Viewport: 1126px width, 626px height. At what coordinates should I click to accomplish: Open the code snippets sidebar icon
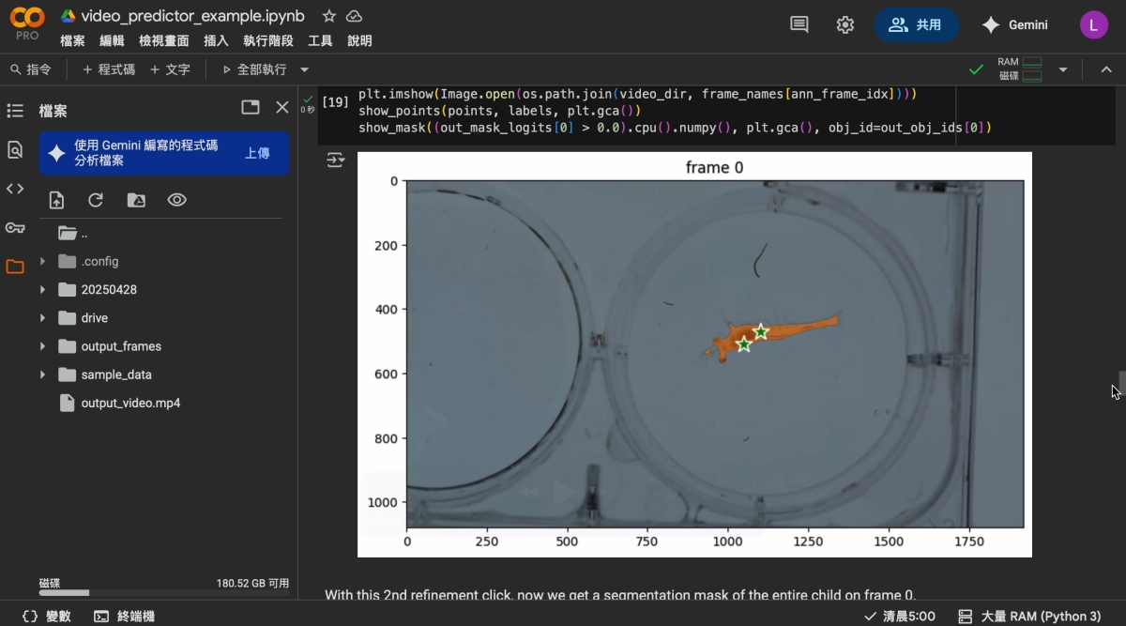15,189
